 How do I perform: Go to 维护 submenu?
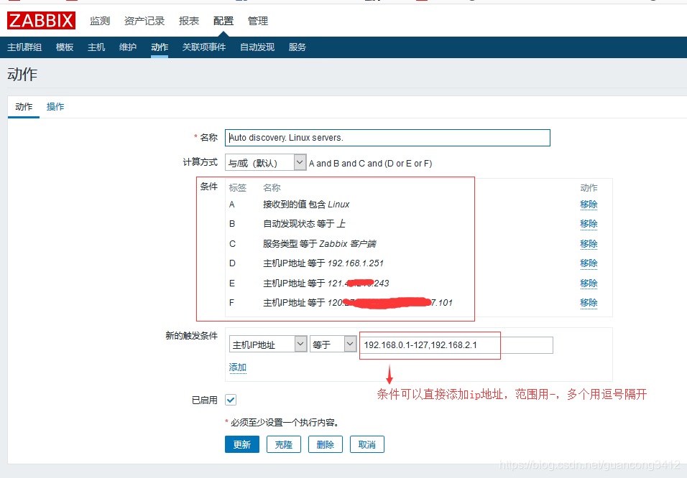click(x=128, y=47)
